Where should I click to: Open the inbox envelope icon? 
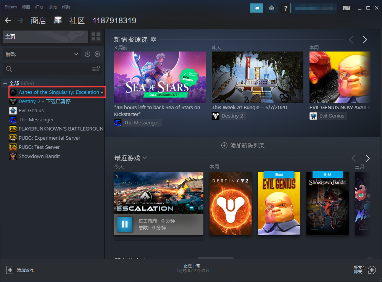[271, 8]
